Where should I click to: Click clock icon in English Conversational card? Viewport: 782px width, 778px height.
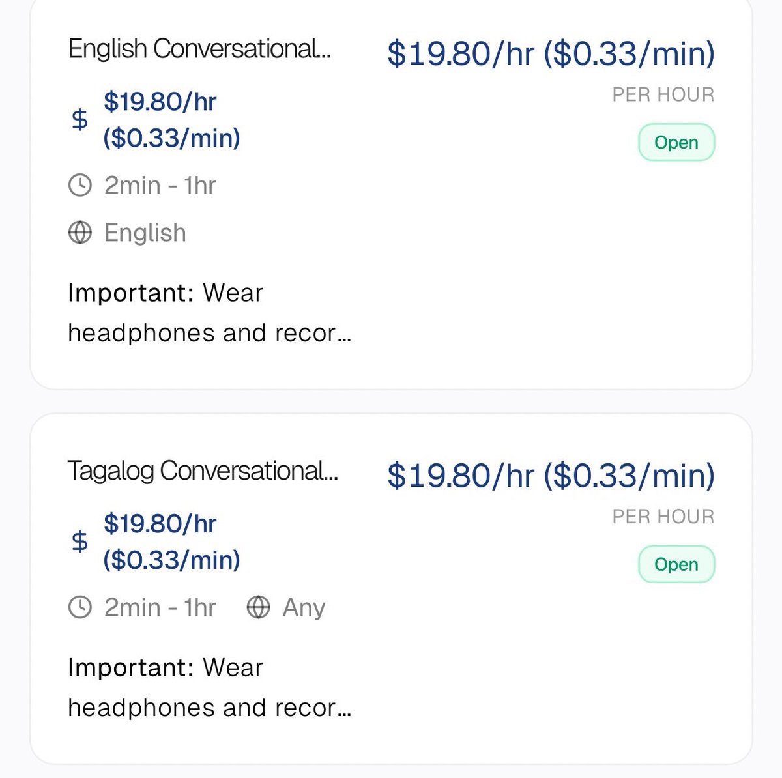pyautogui.click(x=80, y=186)
